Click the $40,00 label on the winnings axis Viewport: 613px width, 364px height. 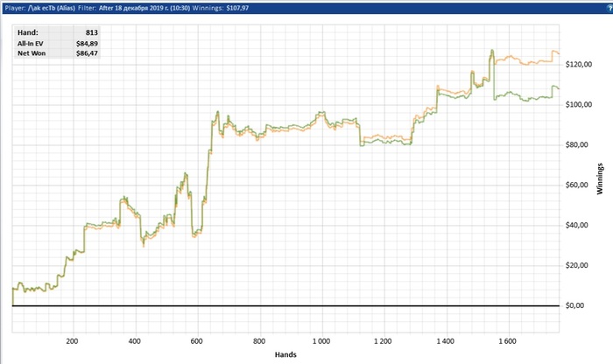click(x=576, y=226)
